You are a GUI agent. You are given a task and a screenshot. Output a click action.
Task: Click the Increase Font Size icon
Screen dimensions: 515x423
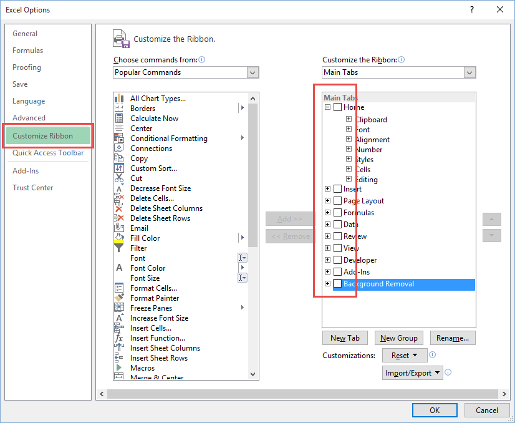click(x=119, y=318)
